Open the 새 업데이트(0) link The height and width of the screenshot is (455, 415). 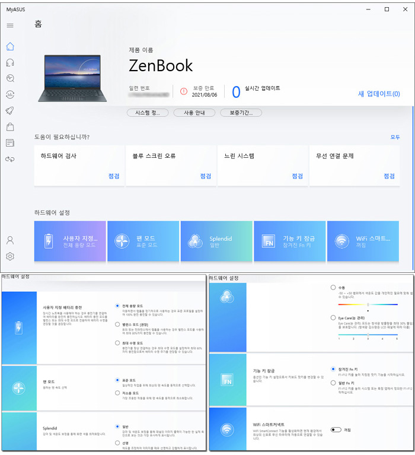[x=379, y=94]
